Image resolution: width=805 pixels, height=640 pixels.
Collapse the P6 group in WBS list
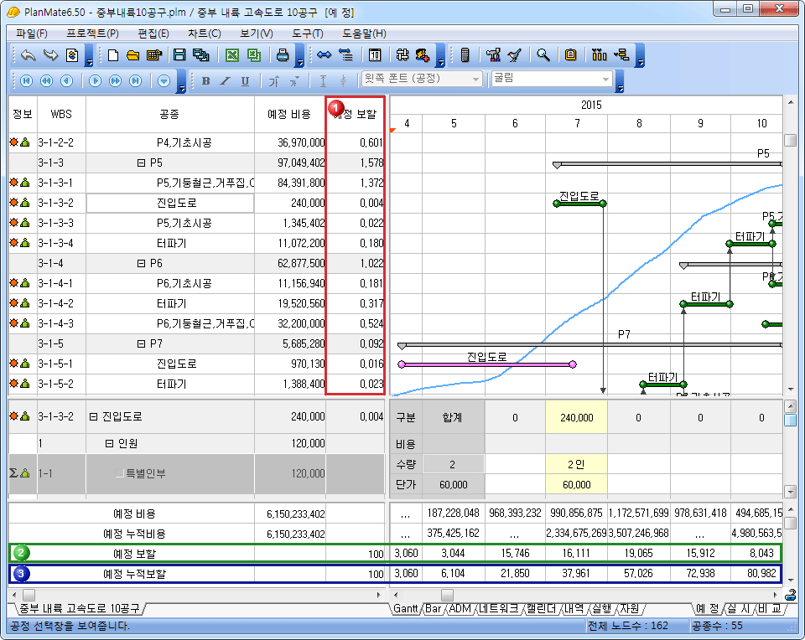pos(141,263)
